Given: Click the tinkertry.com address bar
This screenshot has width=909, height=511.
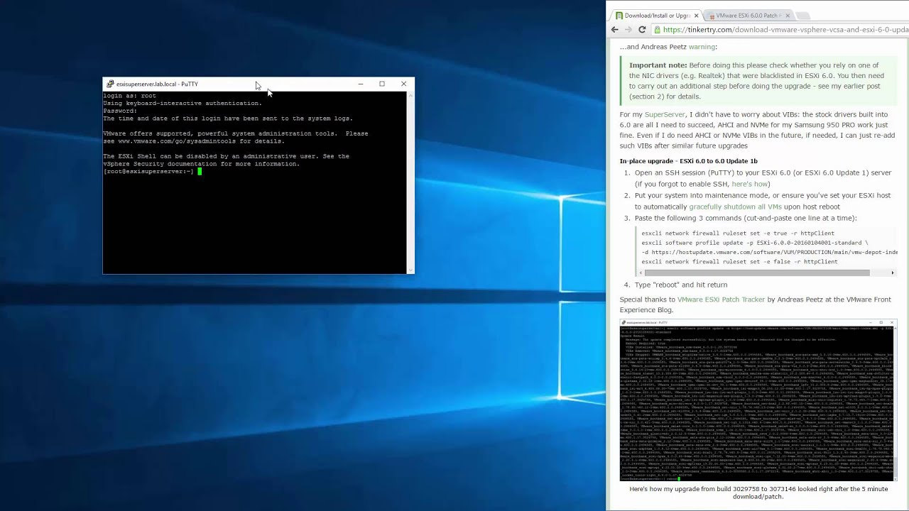Looking at the screenshot, I should 779,30.
